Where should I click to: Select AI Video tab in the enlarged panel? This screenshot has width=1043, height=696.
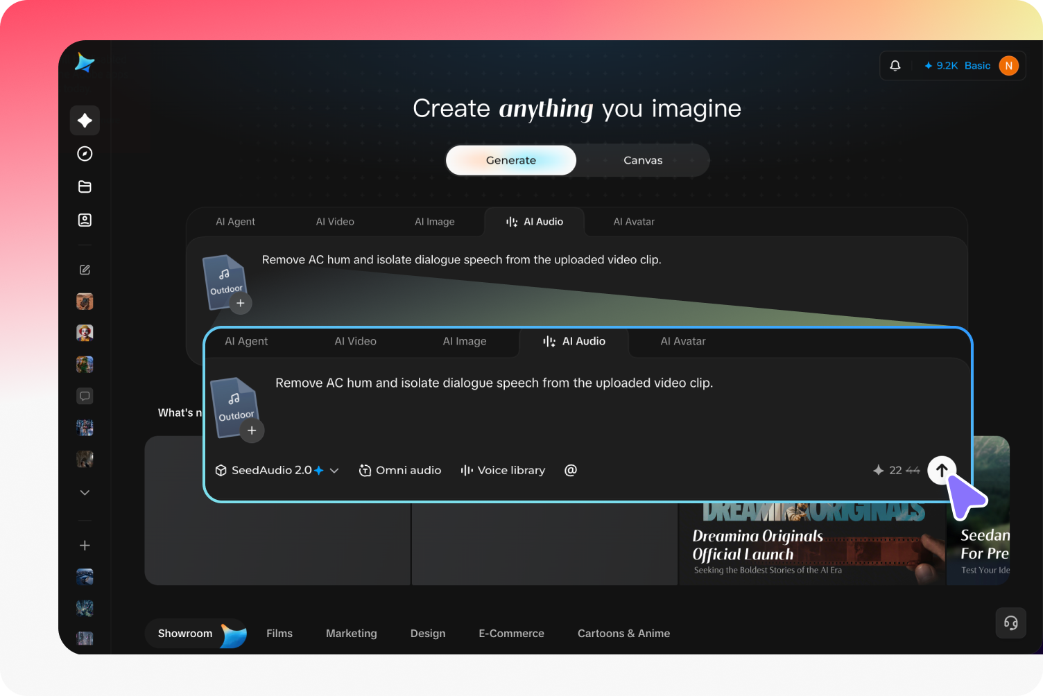point(356,341)
